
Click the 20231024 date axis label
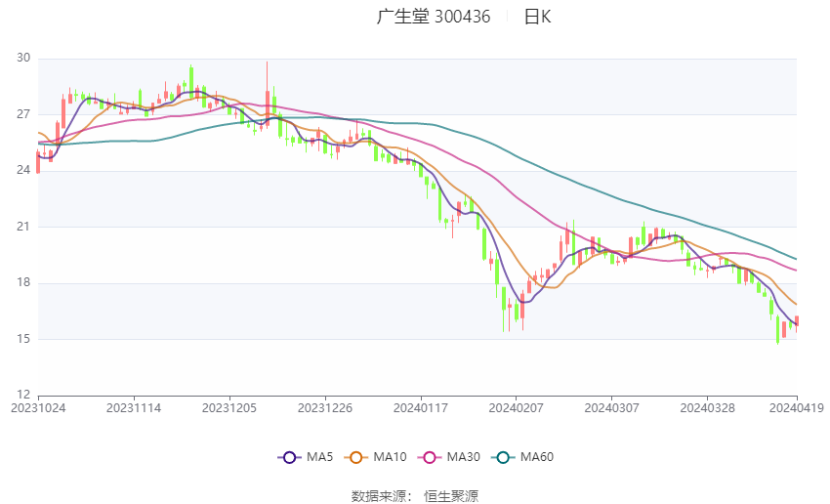pyautogui.click(x=38, y=407)
